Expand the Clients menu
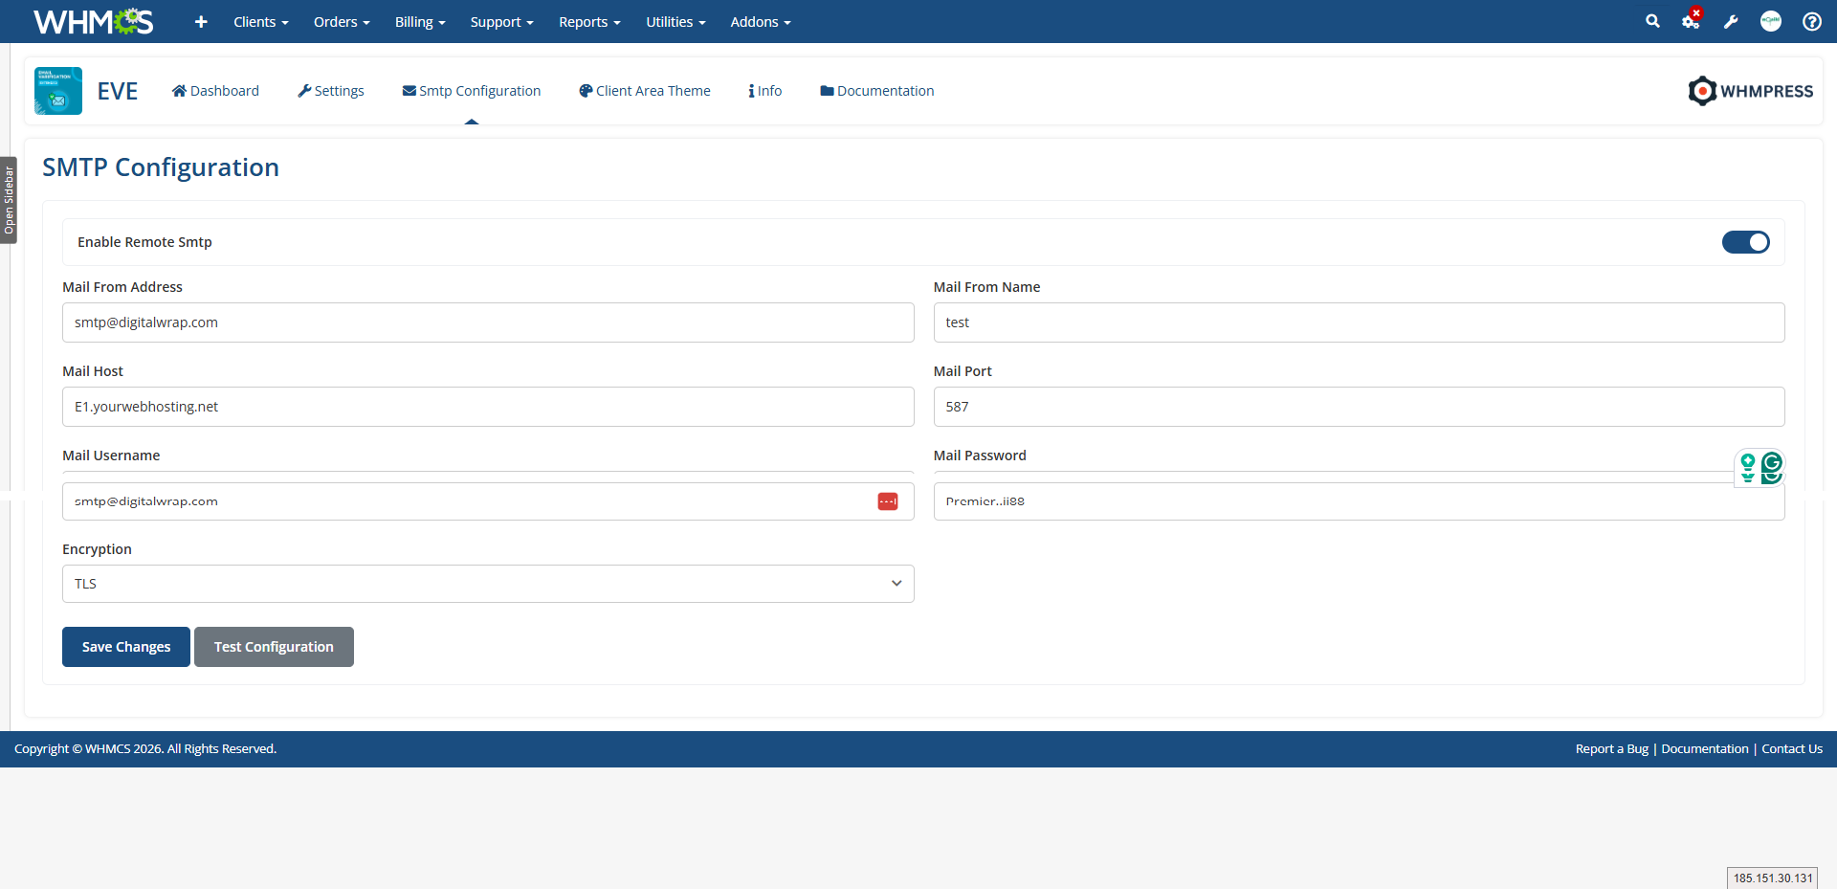The height and width of the screenshot is (889, 1837). tap(261, 21)
